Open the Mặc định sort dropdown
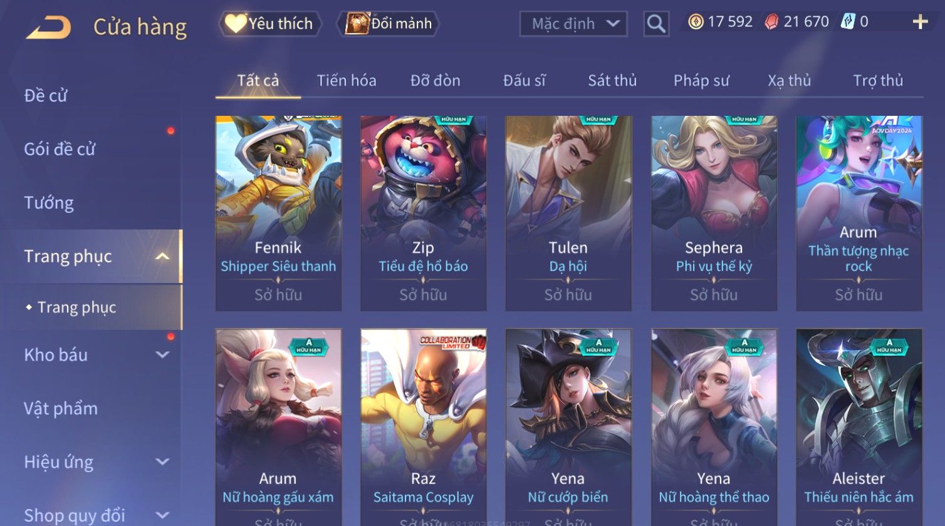Viewport: 945px width, 526px height. pos(573,24)
